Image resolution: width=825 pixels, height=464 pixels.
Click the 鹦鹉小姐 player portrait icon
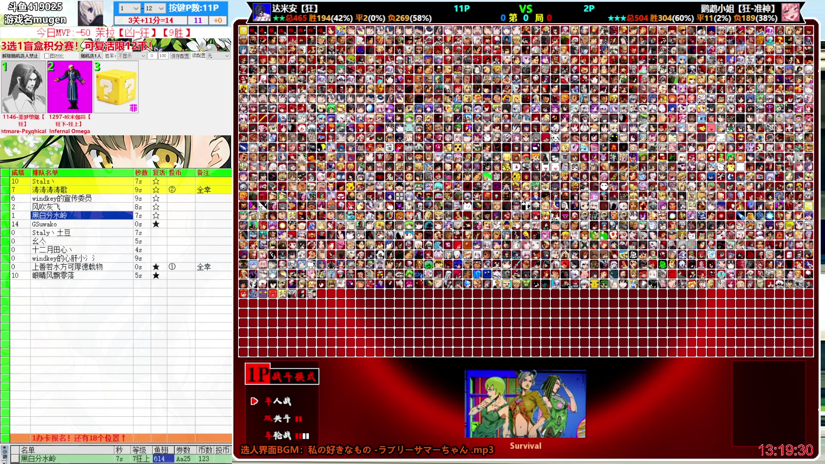(x=790, y=12)
